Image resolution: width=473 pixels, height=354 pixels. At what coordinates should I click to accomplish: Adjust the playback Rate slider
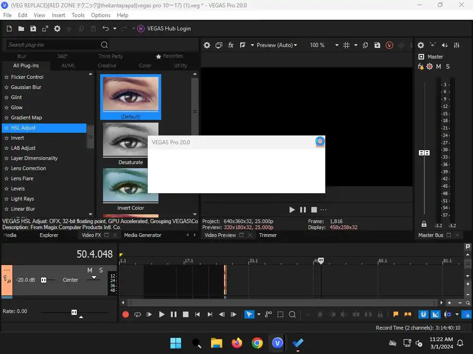(74, 312)
